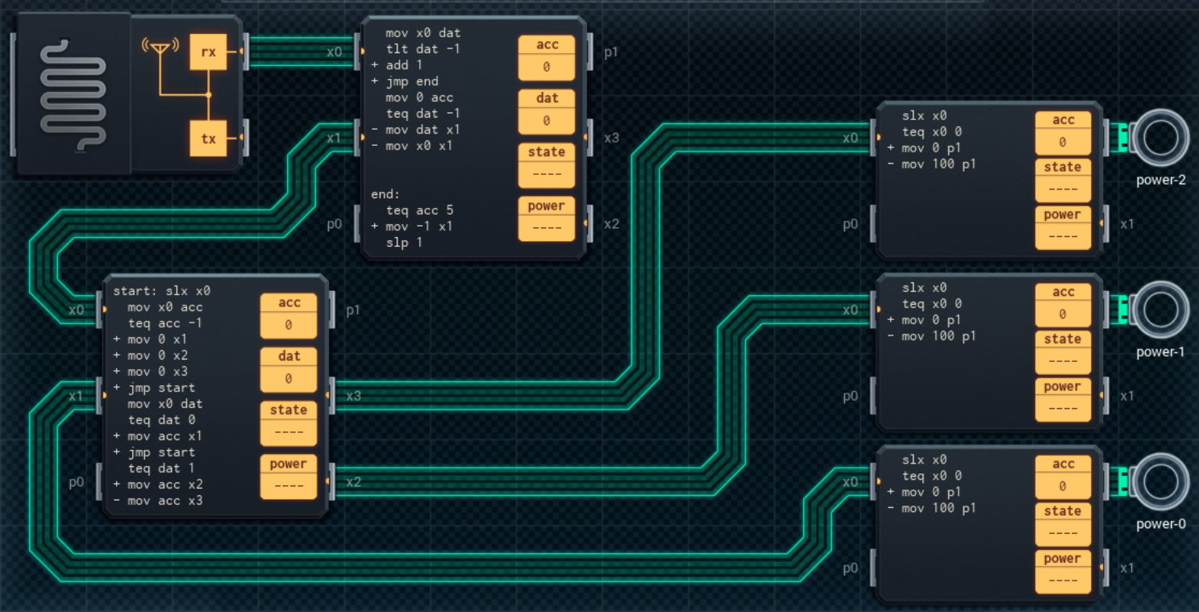The height and width of the screenshot is (612, 1199).
Task: Click the p0 pin on the power-1 controller
Action: click(875, 397)
